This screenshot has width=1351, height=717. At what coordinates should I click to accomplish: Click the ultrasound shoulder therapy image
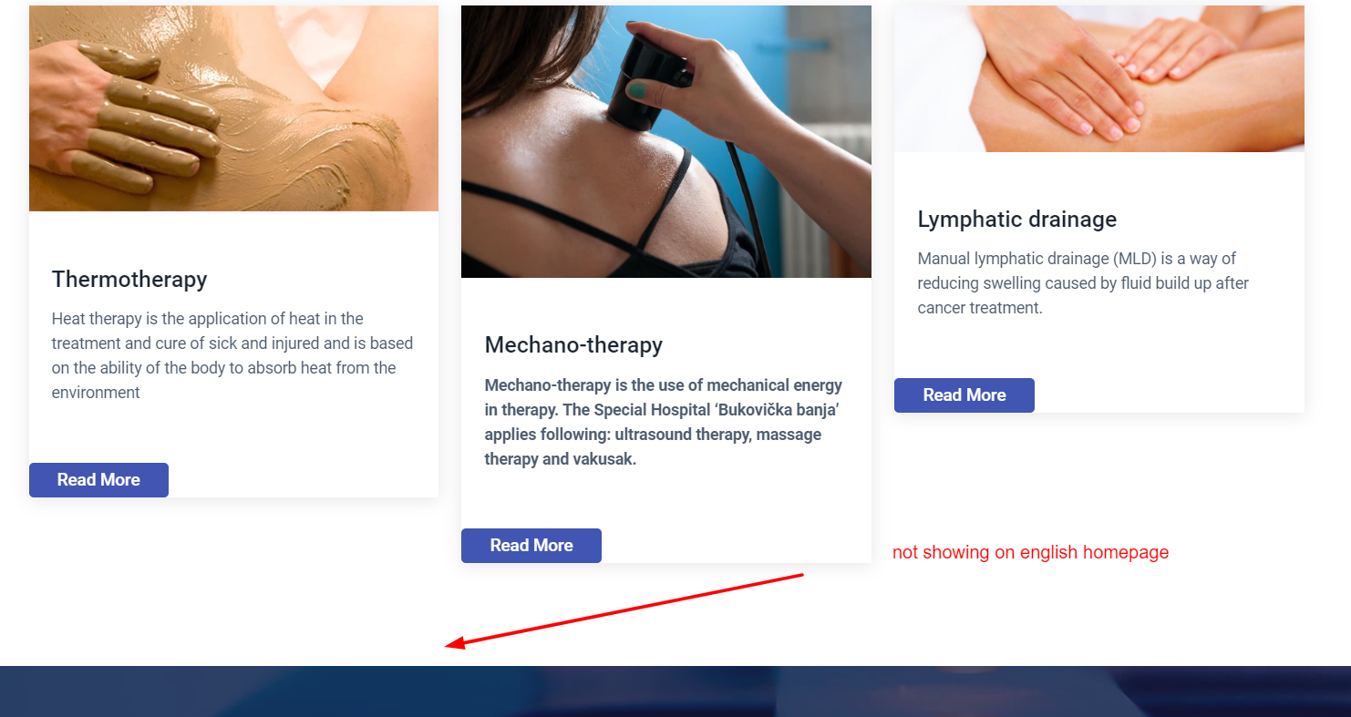click(x=666, y=141)
